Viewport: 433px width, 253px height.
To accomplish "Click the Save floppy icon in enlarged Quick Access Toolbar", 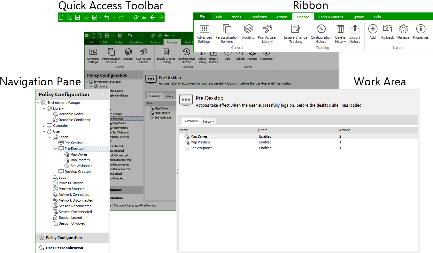I will [x=78, y=17].
